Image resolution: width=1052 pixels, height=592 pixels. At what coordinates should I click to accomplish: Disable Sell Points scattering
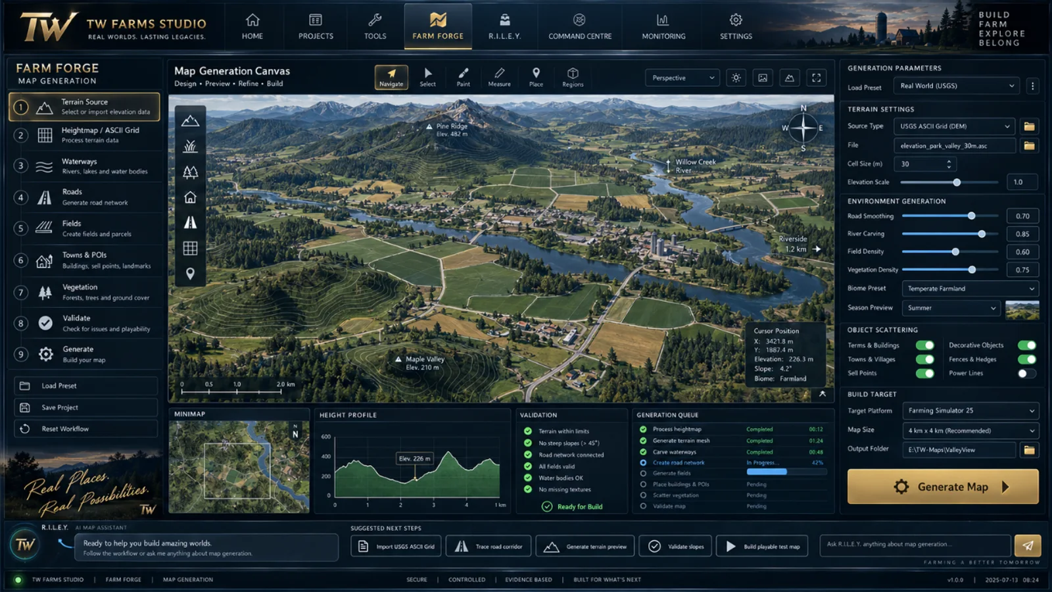[x=925, y=373]
